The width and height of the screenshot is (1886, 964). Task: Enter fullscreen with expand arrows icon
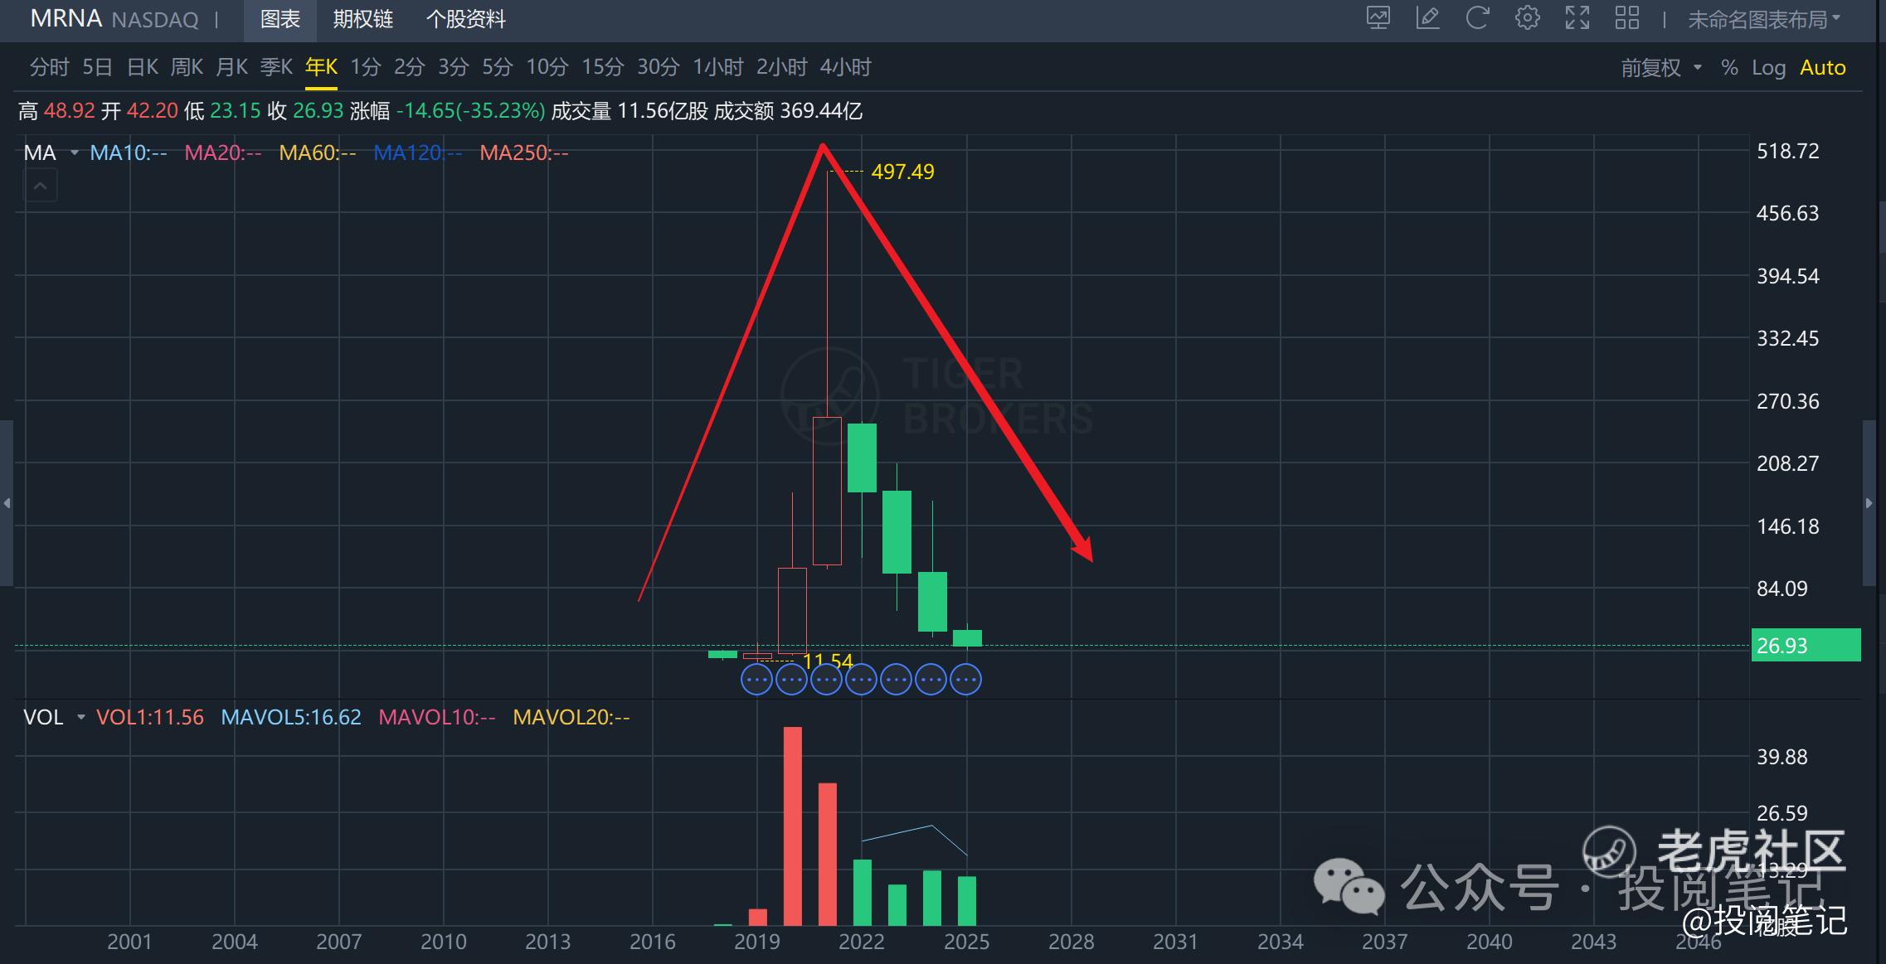1577,18
